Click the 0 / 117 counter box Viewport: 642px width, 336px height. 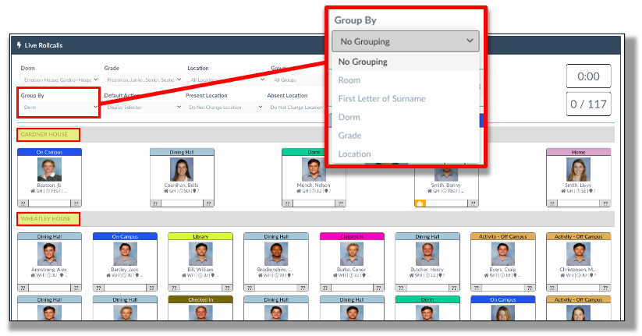(x=588, y=104)
